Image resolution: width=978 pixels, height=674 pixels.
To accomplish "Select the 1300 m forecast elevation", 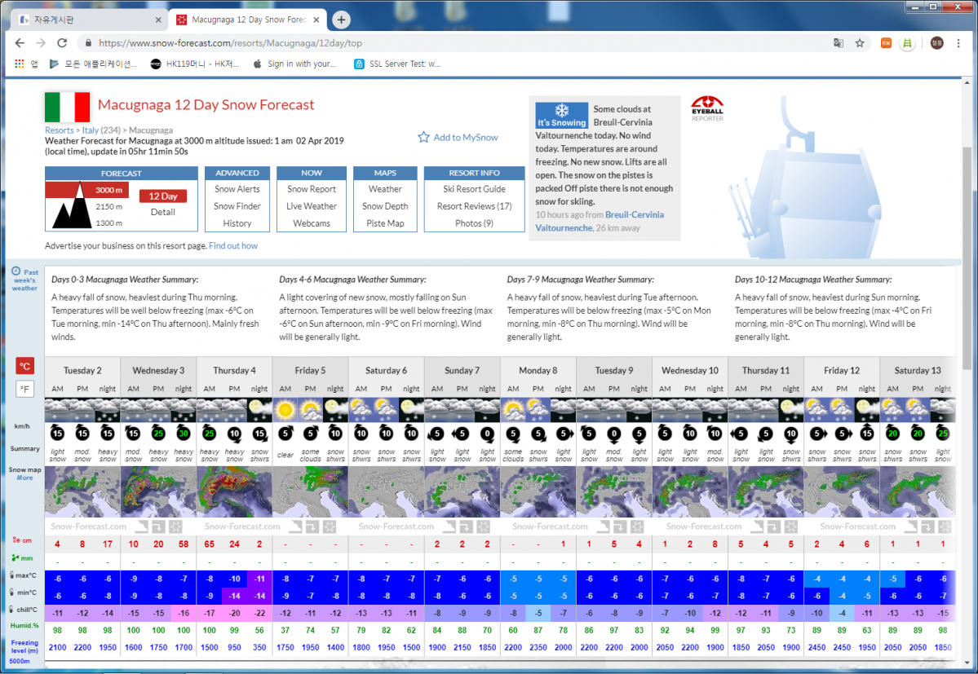I will (108, 223).
